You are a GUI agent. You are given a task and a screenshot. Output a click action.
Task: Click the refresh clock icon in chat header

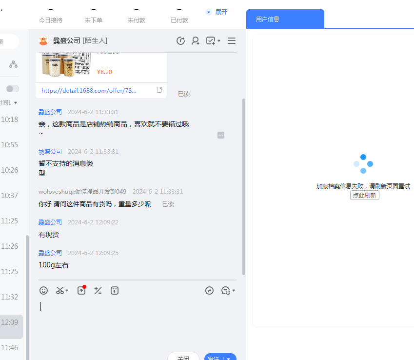(x=180, y=41)
